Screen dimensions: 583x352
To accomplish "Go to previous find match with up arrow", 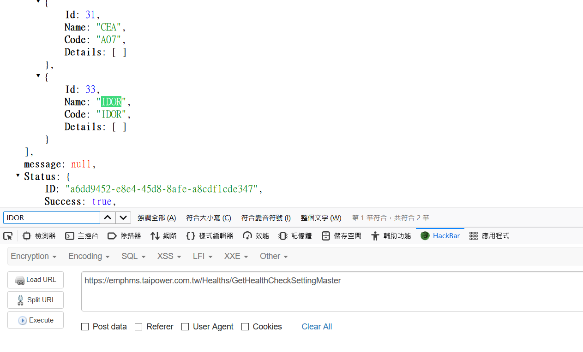I will click(x=108, y=217).
